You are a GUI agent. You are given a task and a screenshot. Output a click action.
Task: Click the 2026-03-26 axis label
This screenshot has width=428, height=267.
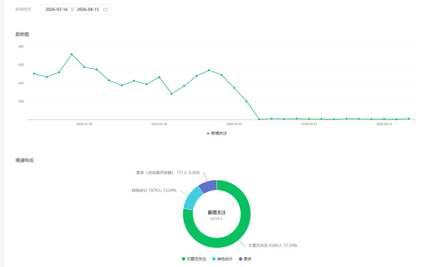click(159, 124)
